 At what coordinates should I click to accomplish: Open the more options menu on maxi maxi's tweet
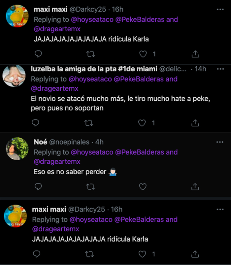[x=220, y=10]
